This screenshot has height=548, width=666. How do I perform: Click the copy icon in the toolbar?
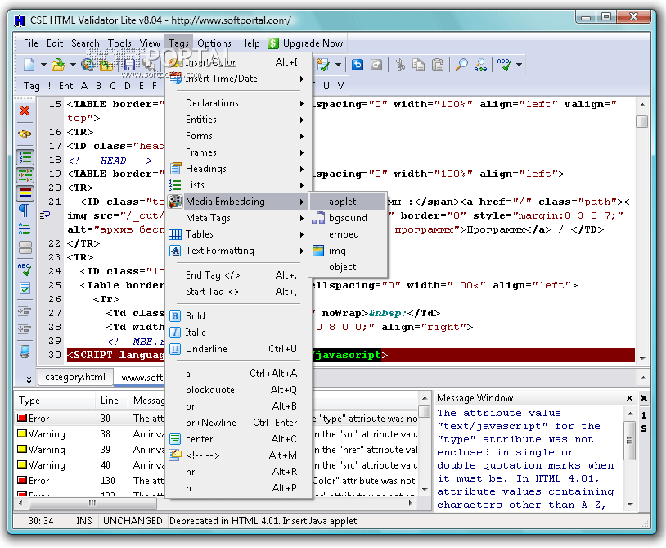tap(418, 65)
